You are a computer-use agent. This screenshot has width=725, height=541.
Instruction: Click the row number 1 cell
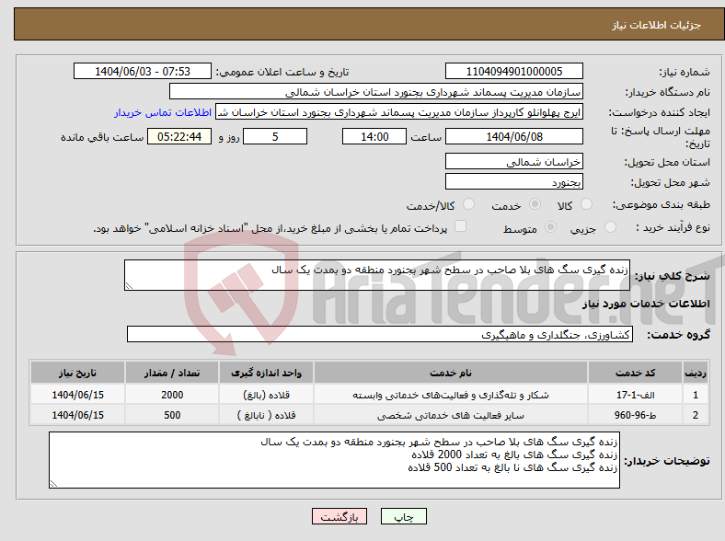pos(696,395)
